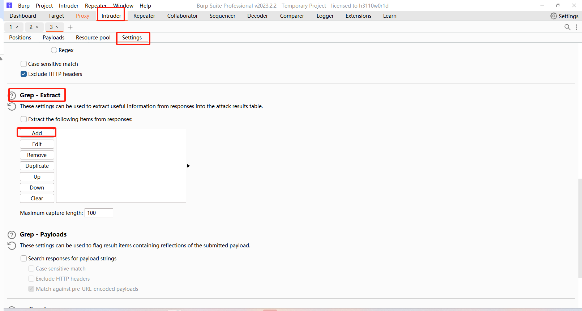
Task: Go to the Repeater tool tab
Action: coord(144,16)
